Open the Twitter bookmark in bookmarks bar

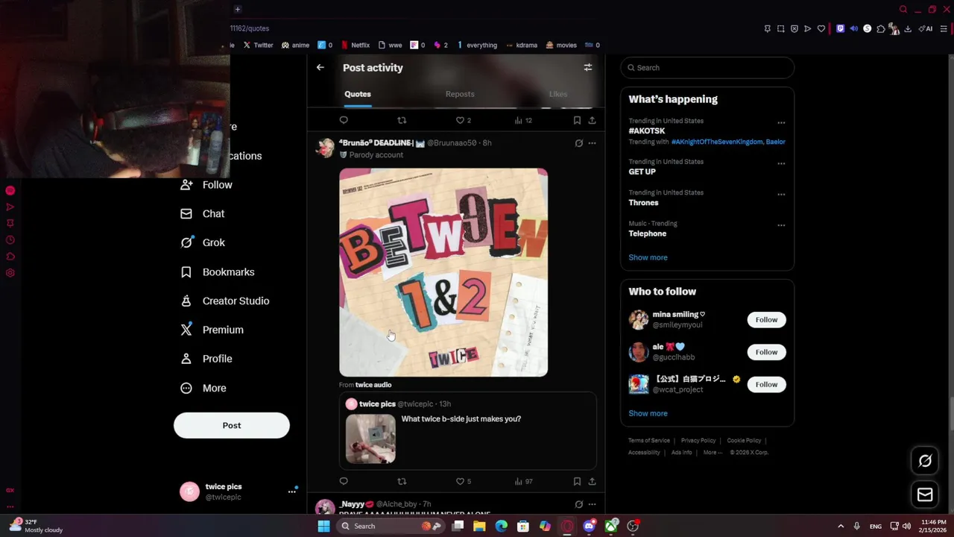pyautogui.click(x=258, y=45)
